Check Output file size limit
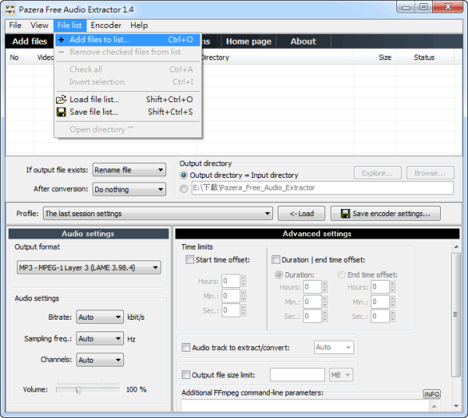The image size is (468, 418). [186, 374]
